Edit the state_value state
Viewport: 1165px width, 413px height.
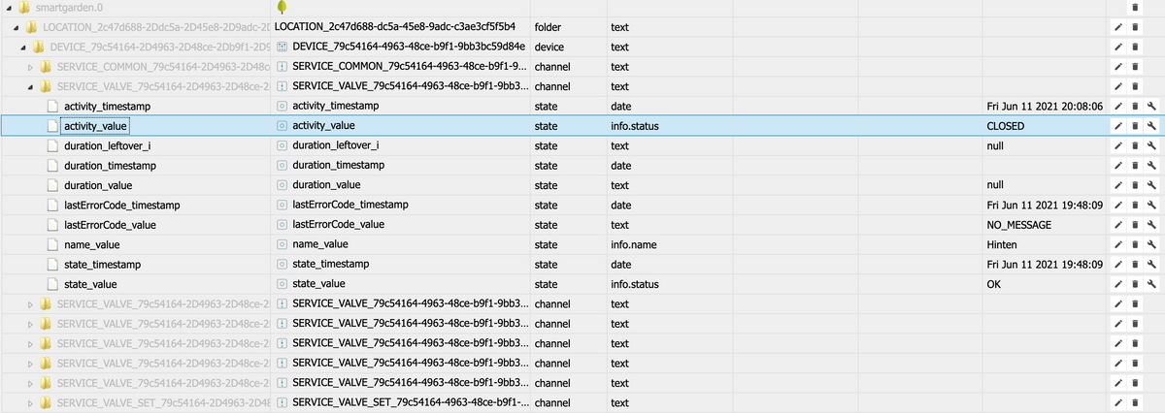click(1118, 284)
